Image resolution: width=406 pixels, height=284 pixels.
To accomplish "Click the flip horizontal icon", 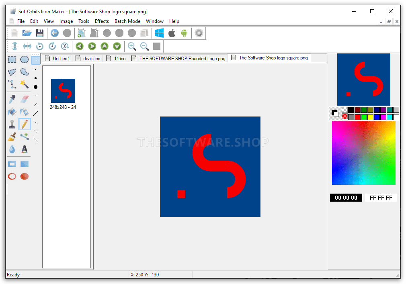I will pos(27,46).
